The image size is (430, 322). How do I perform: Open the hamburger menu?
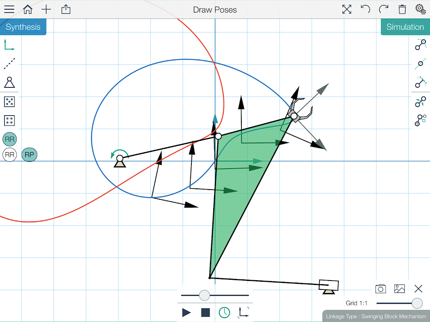point(9,9)
